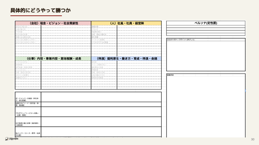Viewport: 259px width, 145px height.
Task: Click the ペルソナ(定性面) header cell
Action: coord(205,23)
